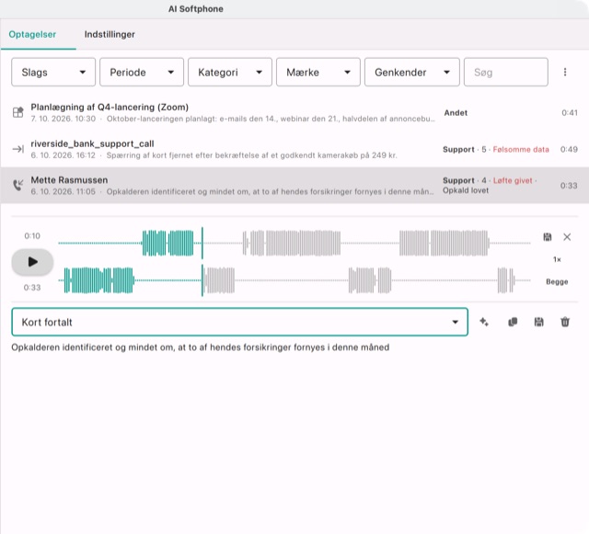The width and height of the screenshot is (589, 534).
Task: Click the incoming call icon beside Mette Rasmussen
Action: [18, 185]
